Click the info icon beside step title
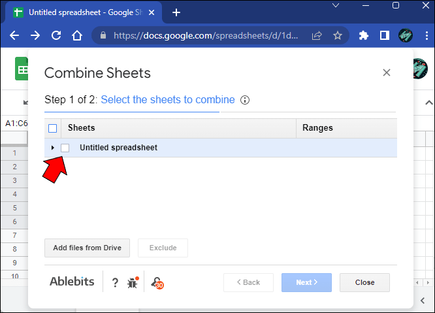Image resolution: width=435 pixels, height=313 pixels. click(x=245, y=100)
